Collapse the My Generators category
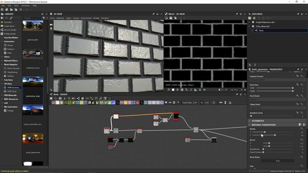 [2, 107]
